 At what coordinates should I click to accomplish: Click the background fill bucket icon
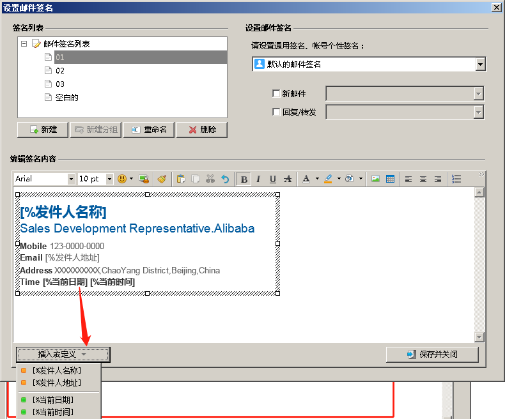point(350,179)
